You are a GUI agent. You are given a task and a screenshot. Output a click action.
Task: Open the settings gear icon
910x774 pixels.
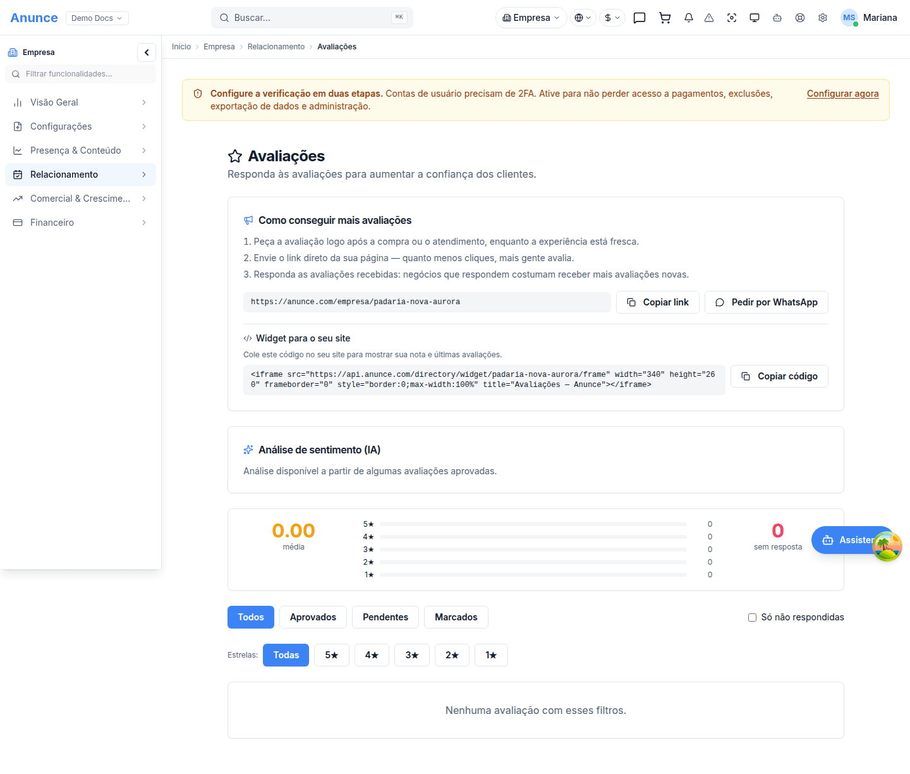coord(823,18)
